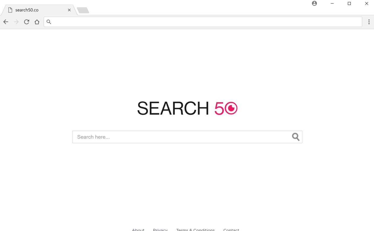This screenshot has width=374, height=231.
Task: Open the Terms & Conditions link
Action: 195,230
